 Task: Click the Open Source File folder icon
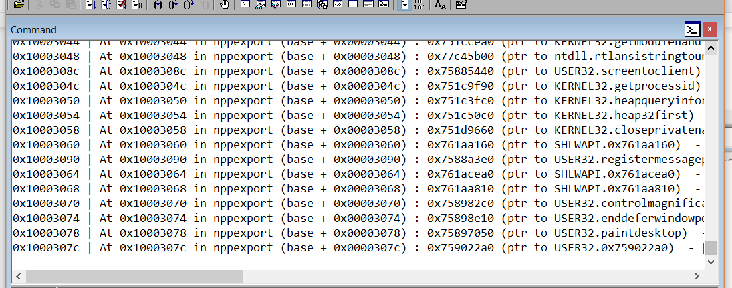19,5
